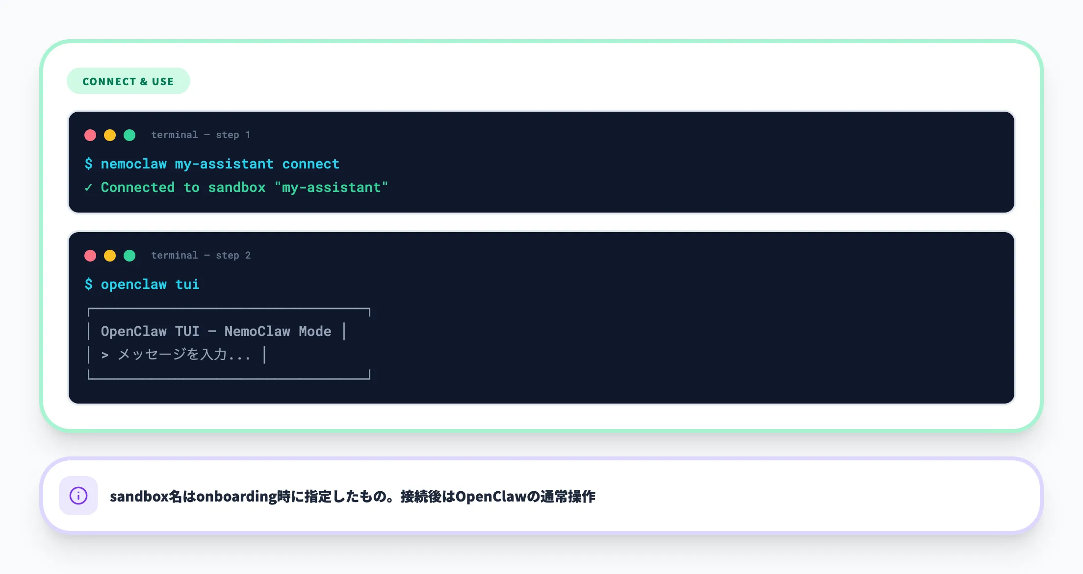Click red dot in terminal step 1
Viewport: 1083px width, 574px height.
point(90,135)
